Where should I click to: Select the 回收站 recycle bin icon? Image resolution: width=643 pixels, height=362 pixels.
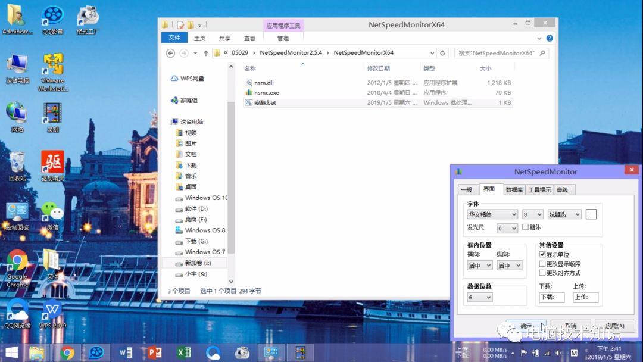pos(17,167)
